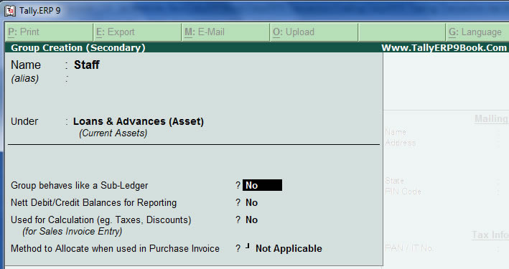Click the P: Print button

coord(49,32)
